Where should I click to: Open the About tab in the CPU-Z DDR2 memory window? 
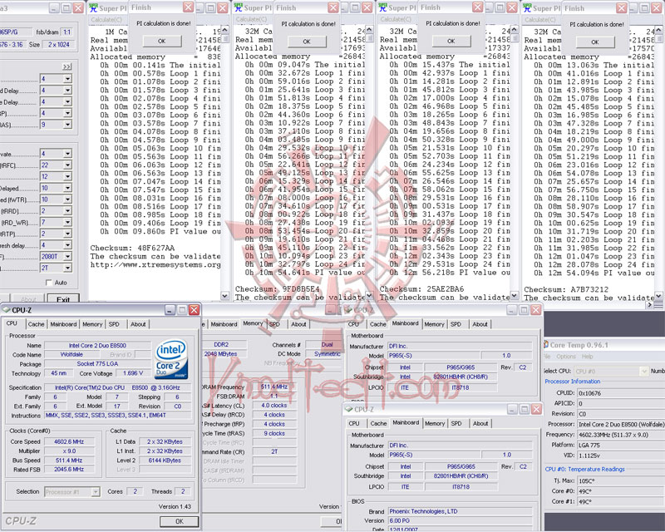298,324
